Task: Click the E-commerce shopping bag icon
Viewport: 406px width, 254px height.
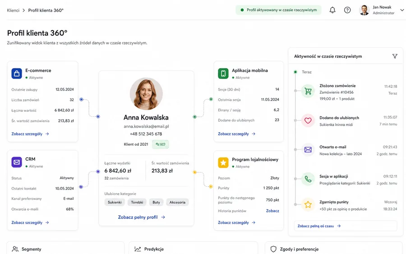Action: click(x=17, y=74)
